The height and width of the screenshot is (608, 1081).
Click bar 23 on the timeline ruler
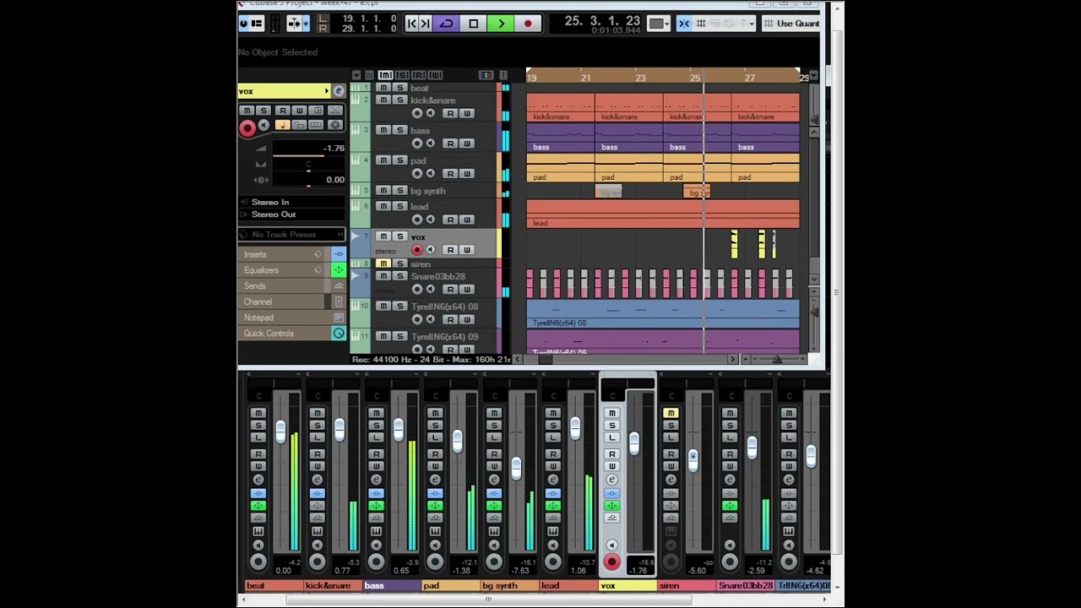pos(640,78)
